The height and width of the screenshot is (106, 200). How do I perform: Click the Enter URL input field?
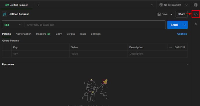pos(95,25)
